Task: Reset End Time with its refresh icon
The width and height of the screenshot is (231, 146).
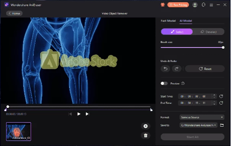Action: pos(221,103)
